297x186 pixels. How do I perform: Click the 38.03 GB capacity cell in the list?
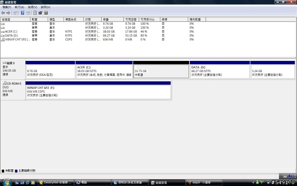pos(109,32)
